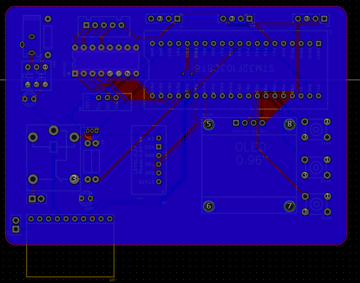The width and height of the screenshot is (360, 283).
Task: Select pad 3 of button KEY2
Action: point(305,175)
